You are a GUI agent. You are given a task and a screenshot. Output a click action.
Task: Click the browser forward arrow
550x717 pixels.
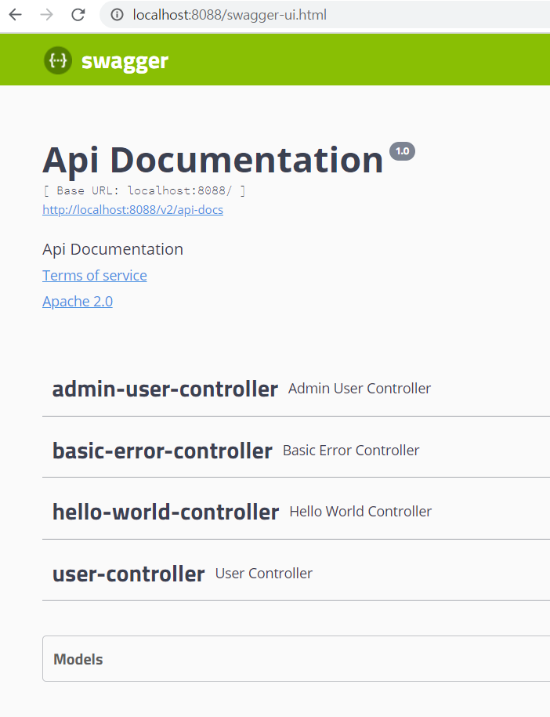point(47,15)
